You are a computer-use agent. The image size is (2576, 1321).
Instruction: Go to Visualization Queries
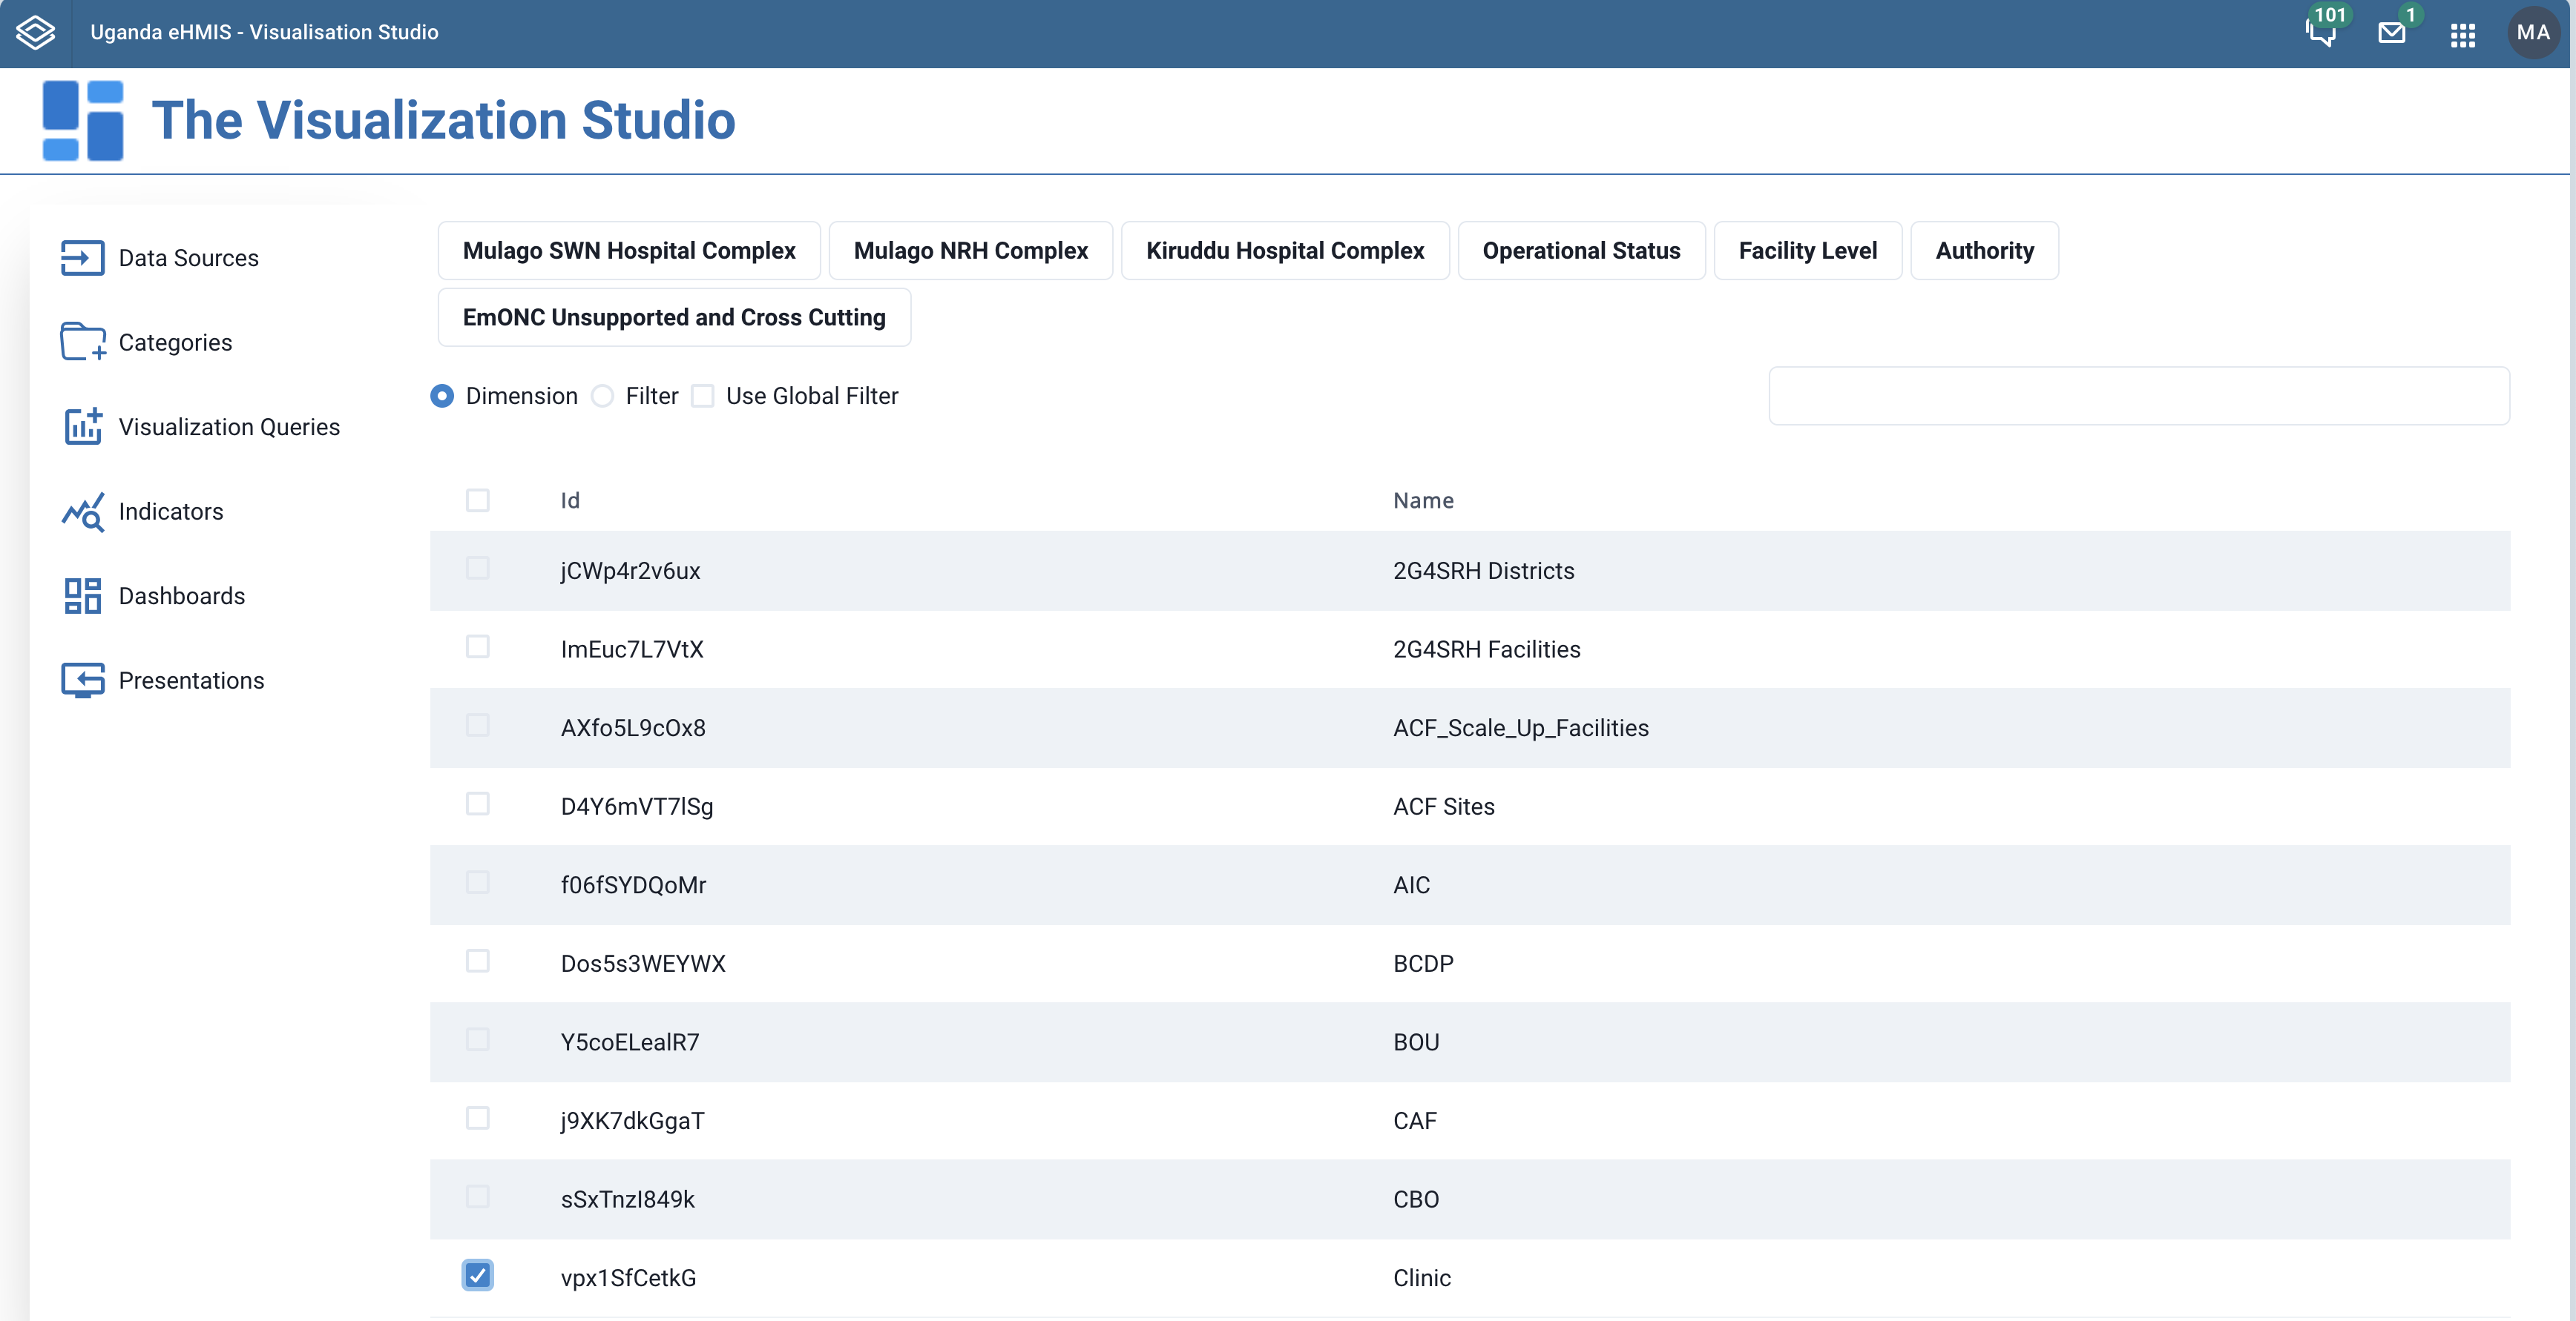(229, 427)
